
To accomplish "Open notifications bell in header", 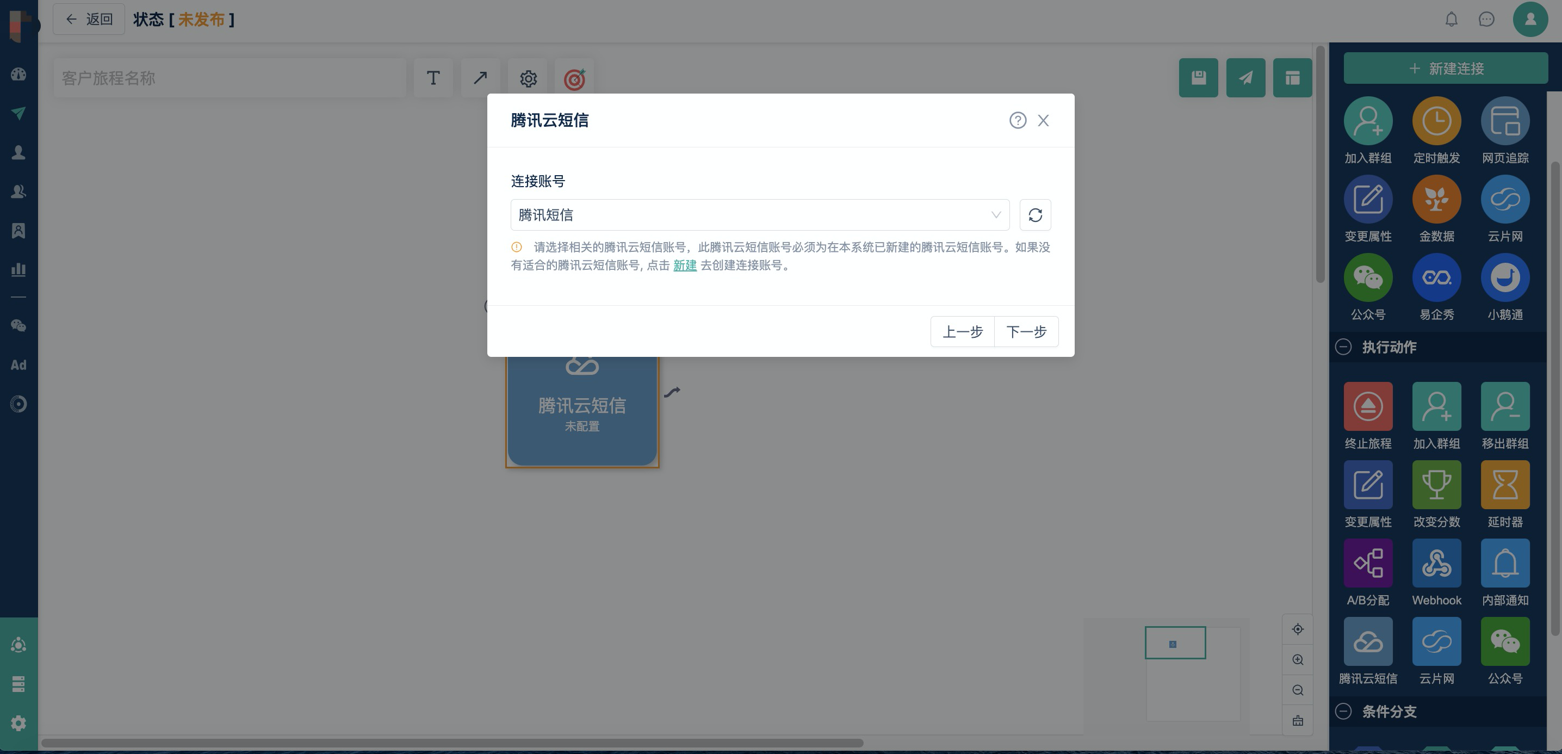I will tap(1451, 20).
